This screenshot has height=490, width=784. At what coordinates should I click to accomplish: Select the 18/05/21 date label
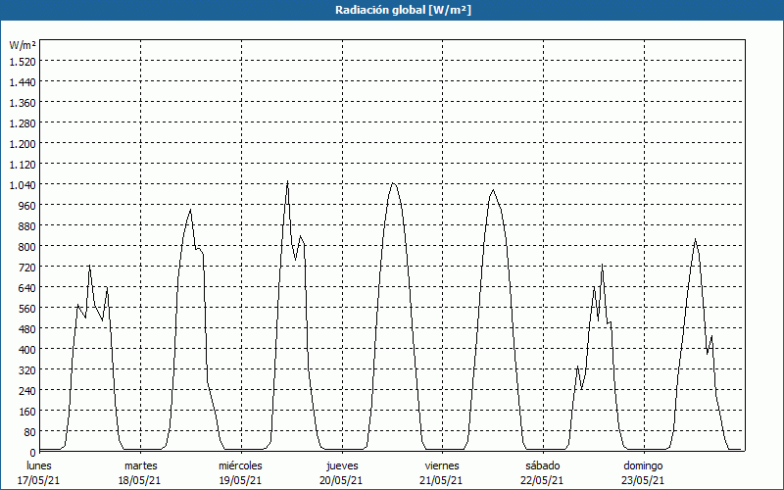[139, 480]
